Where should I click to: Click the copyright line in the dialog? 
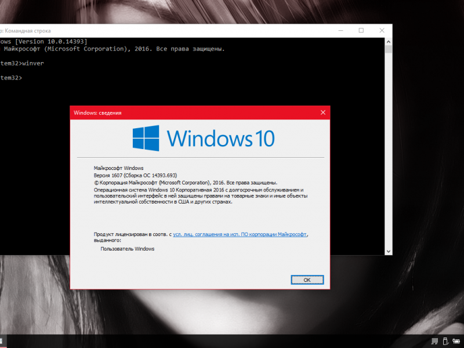pos(186,183)
